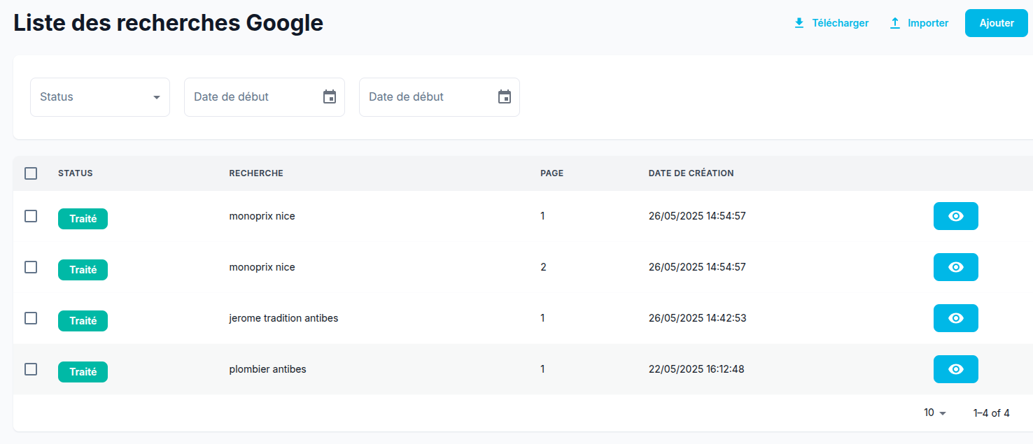This screenshot has height=444, width=1033.
Task: Click the Traité status badge for plombier antibes
Action: pos(83,372)
